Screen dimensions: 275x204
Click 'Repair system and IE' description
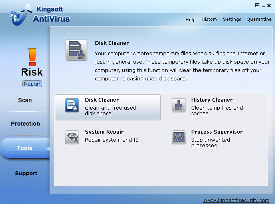[x=112, y=140]
